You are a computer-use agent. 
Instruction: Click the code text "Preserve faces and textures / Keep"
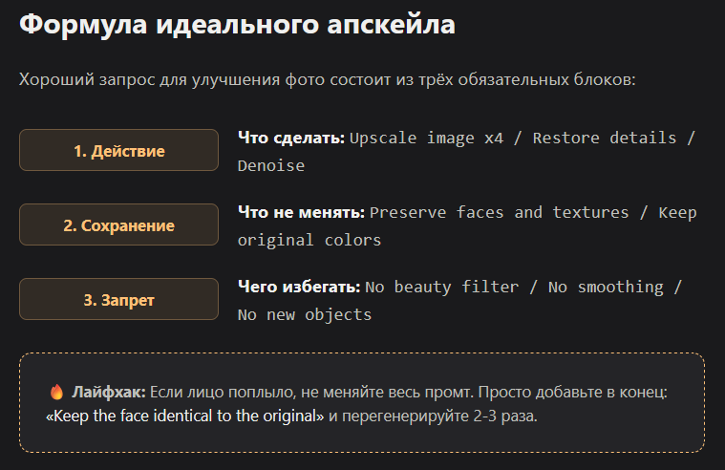point(533,212)
